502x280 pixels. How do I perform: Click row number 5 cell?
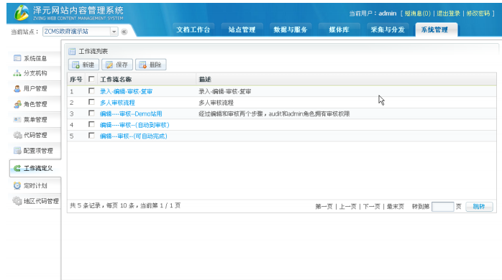click(72, 136)
